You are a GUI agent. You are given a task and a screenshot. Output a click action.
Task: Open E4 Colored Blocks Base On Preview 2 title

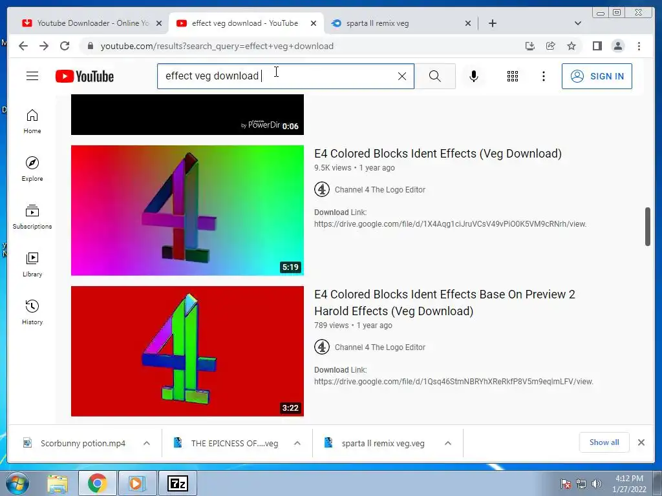445,302
